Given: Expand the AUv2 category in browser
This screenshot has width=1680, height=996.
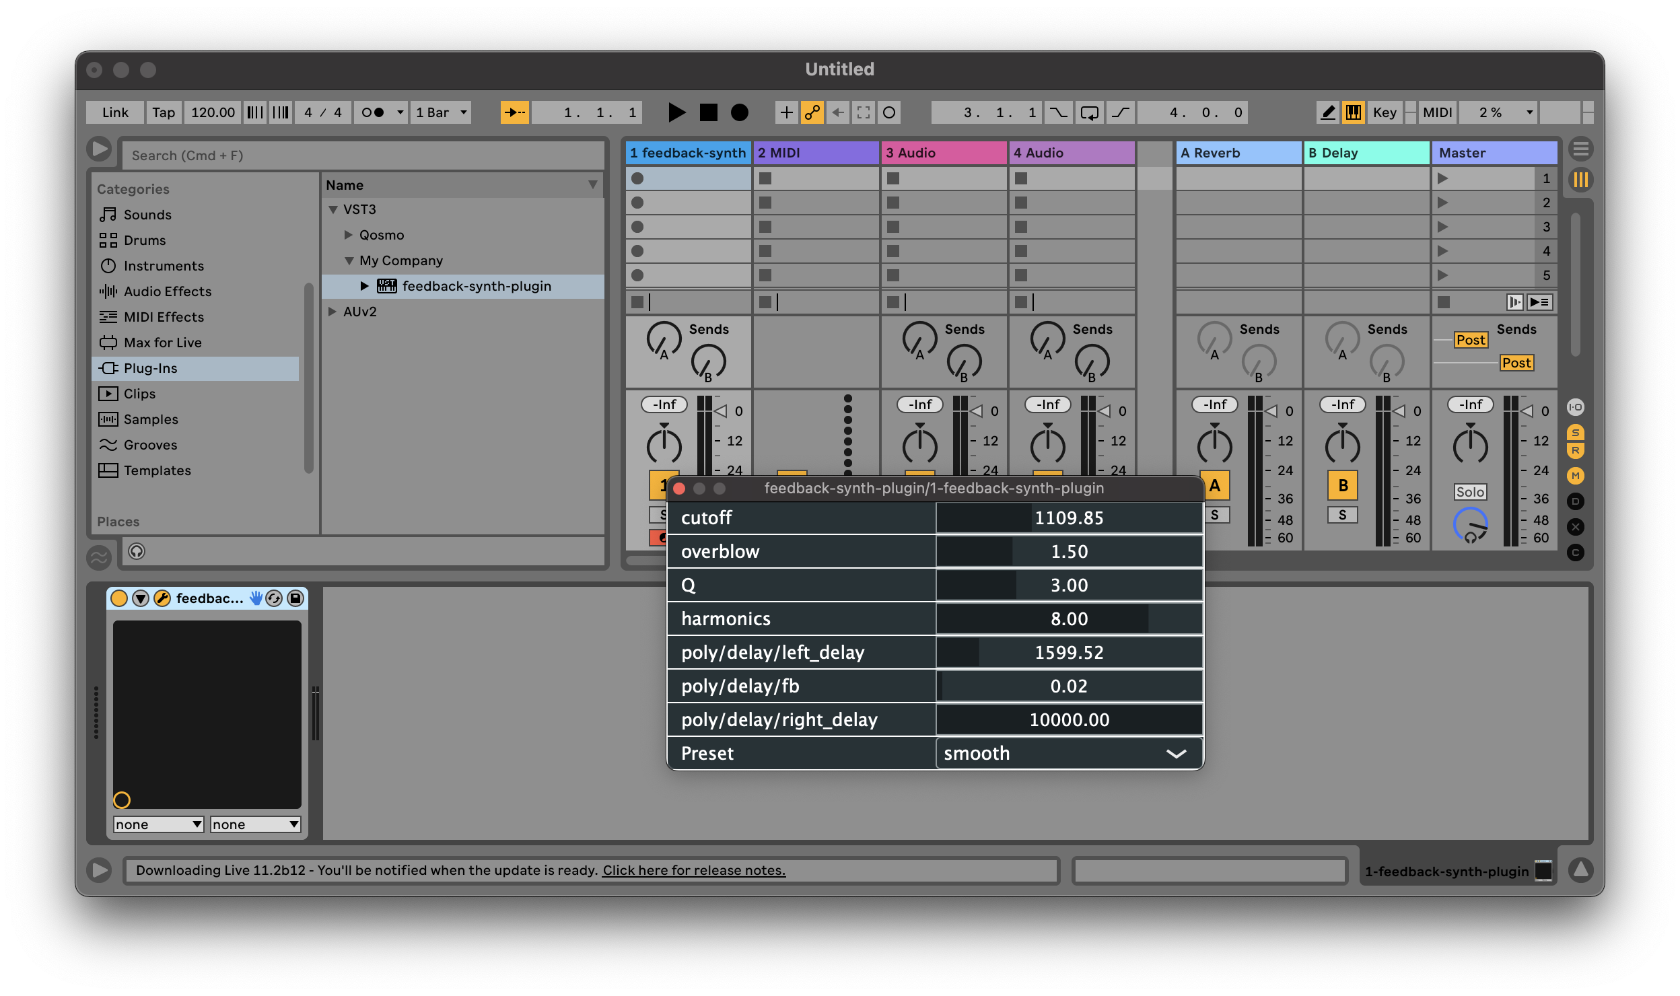Looking at the screenshot, I should point(335,311).
